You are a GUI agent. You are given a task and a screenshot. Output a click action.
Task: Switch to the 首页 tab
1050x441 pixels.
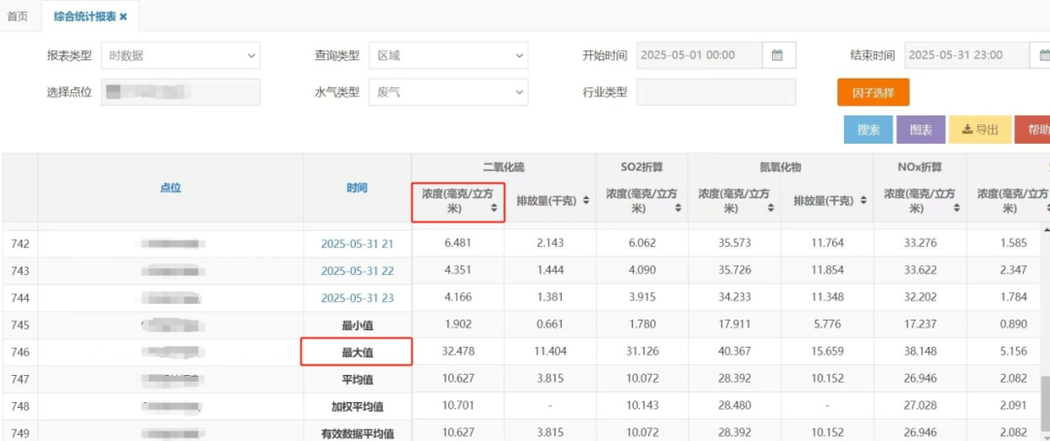pyautogui.click(x=17, y=17)
